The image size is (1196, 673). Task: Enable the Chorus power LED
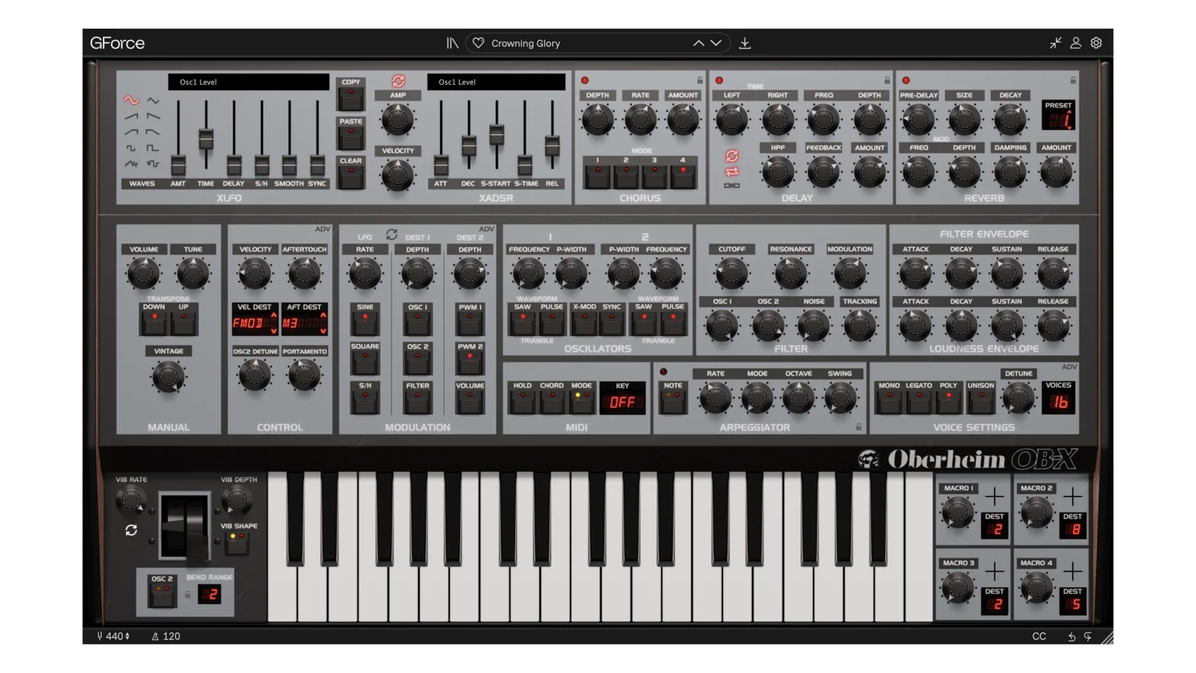(585, 80)
